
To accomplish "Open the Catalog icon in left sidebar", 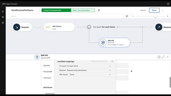I will 3,17.
